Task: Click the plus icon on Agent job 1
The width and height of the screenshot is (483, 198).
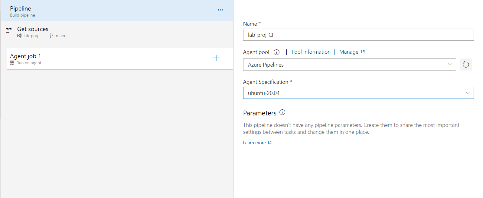Action: (216, 58)
